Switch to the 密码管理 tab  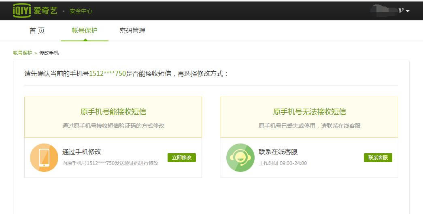tap(132, 31)
